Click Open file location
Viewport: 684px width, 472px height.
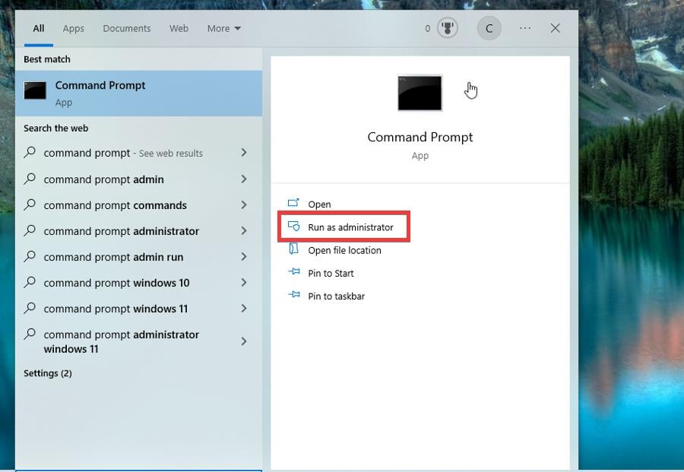344,250
